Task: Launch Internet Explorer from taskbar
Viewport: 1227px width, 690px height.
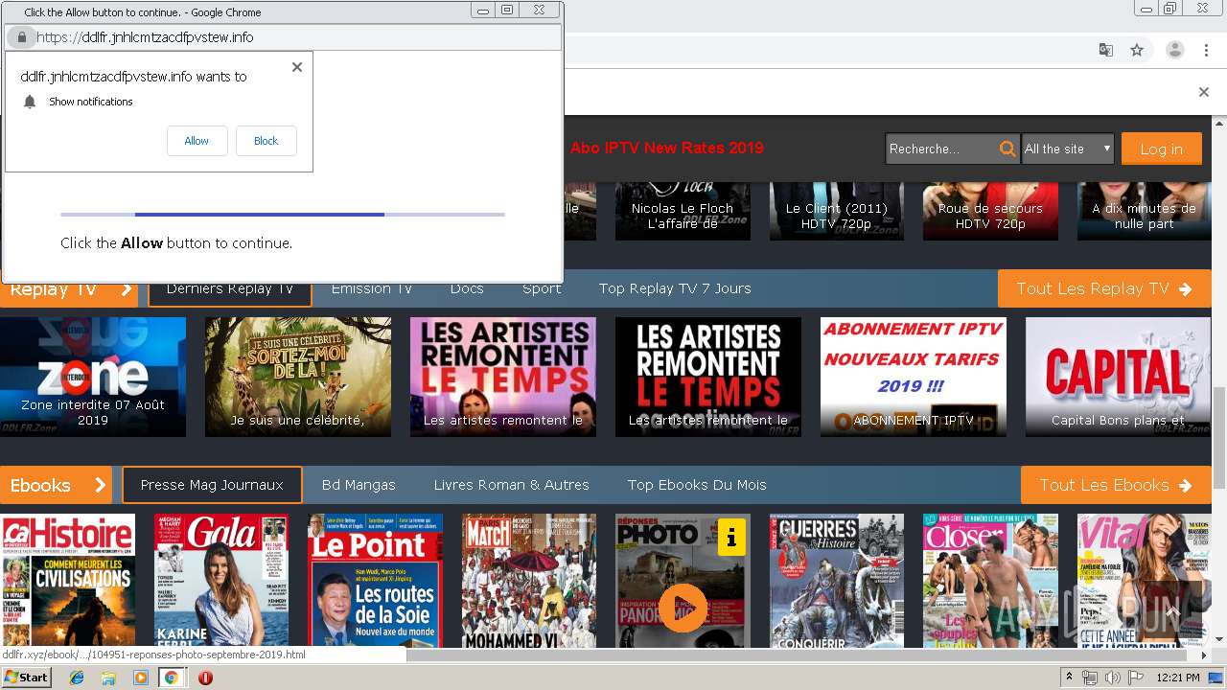Action: 77,678
